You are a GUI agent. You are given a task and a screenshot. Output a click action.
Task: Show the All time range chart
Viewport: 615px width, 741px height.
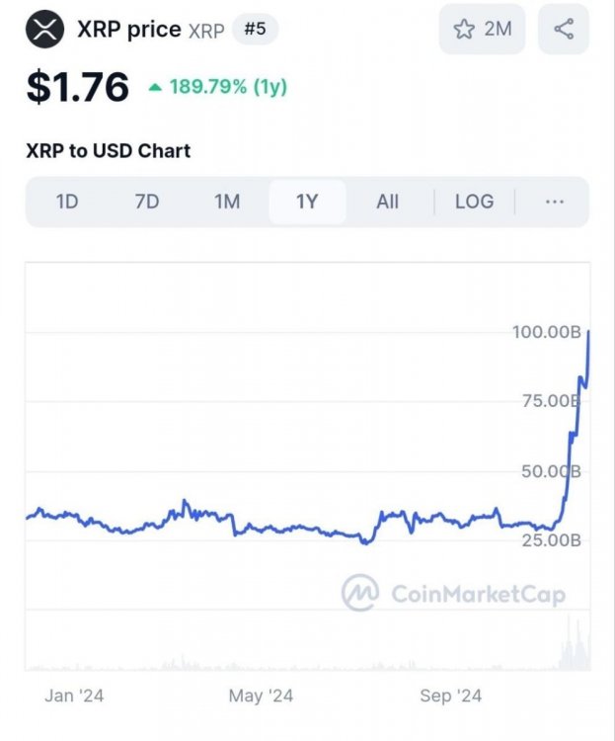[x=387, y=202]
